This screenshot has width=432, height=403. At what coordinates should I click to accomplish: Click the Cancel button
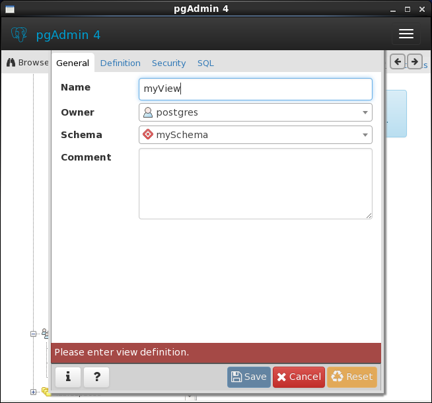tap(299, 377)
